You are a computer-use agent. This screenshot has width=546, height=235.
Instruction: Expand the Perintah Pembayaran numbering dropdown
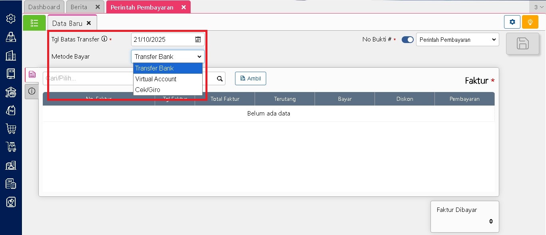point(457,40)
